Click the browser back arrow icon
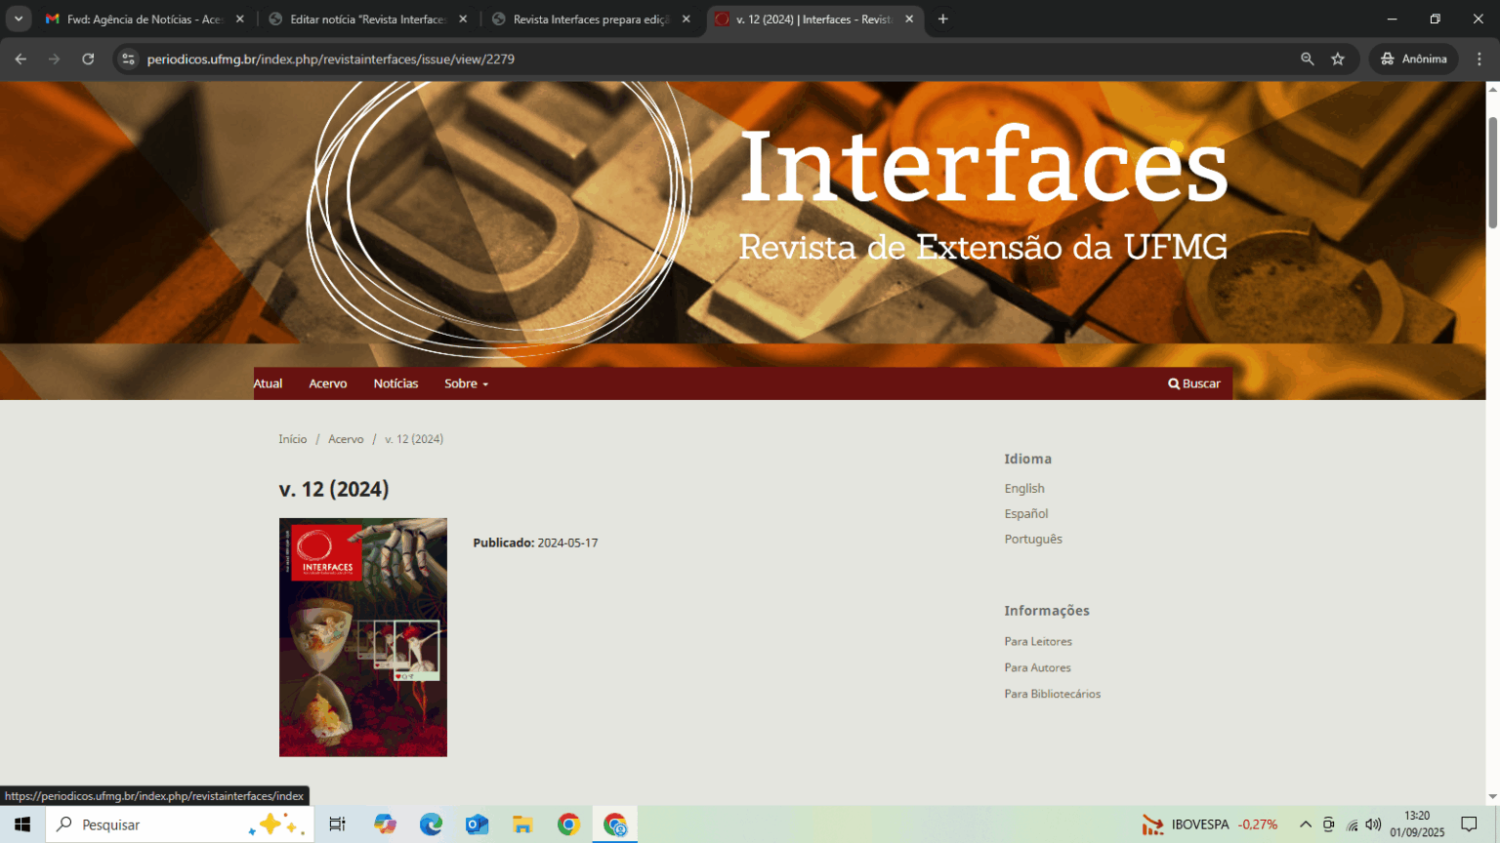 [21, 59]
